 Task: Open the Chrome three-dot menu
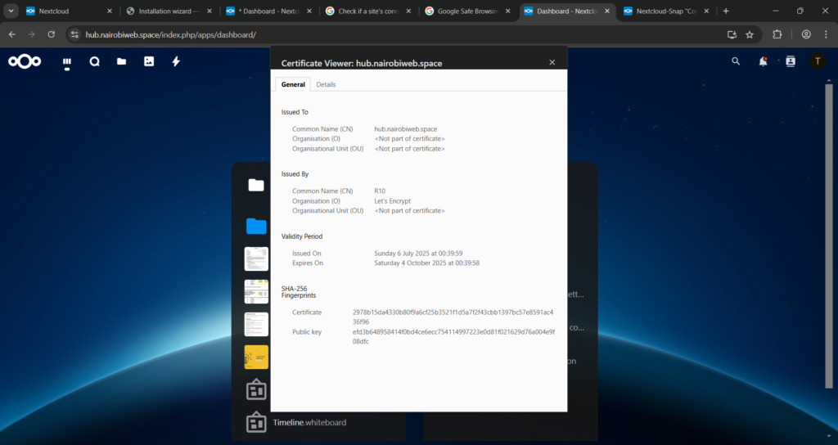pos(827,34)
